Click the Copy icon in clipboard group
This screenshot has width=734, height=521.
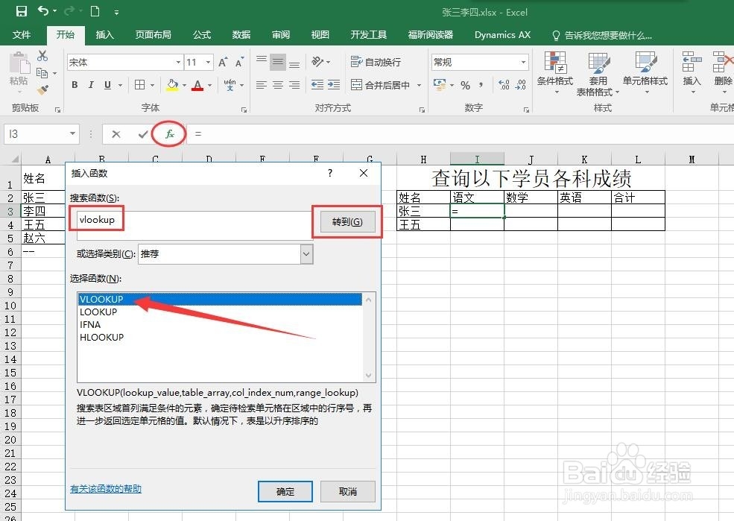[x=42, y=73]
